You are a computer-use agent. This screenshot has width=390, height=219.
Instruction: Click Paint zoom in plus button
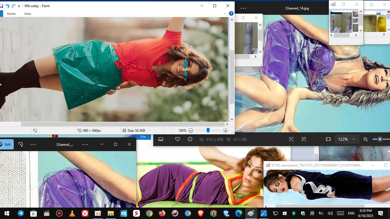click(x=226, y=131)
